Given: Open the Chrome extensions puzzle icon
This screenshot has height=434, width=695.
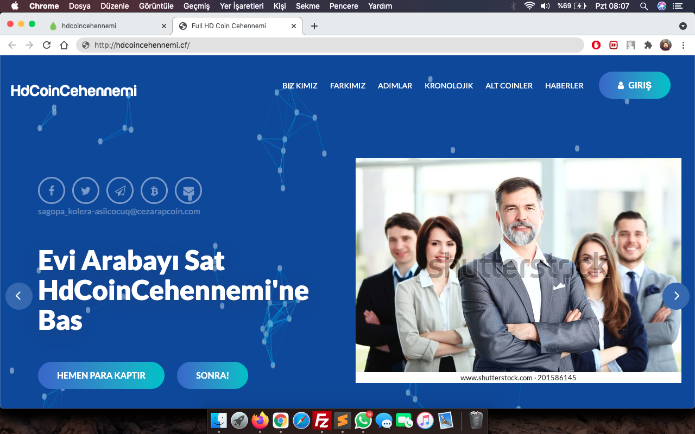Looking at the screenshot, I should 648,45.
